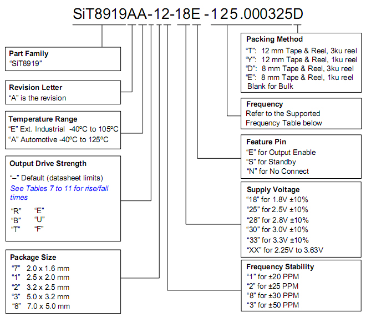Click the "SiT8919" part family value

click(26, 63)
